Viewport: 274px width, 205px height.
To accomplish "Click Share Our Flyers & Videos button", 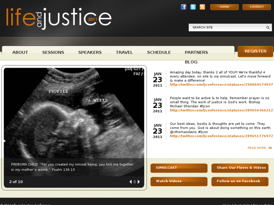I will coord(240,168).
